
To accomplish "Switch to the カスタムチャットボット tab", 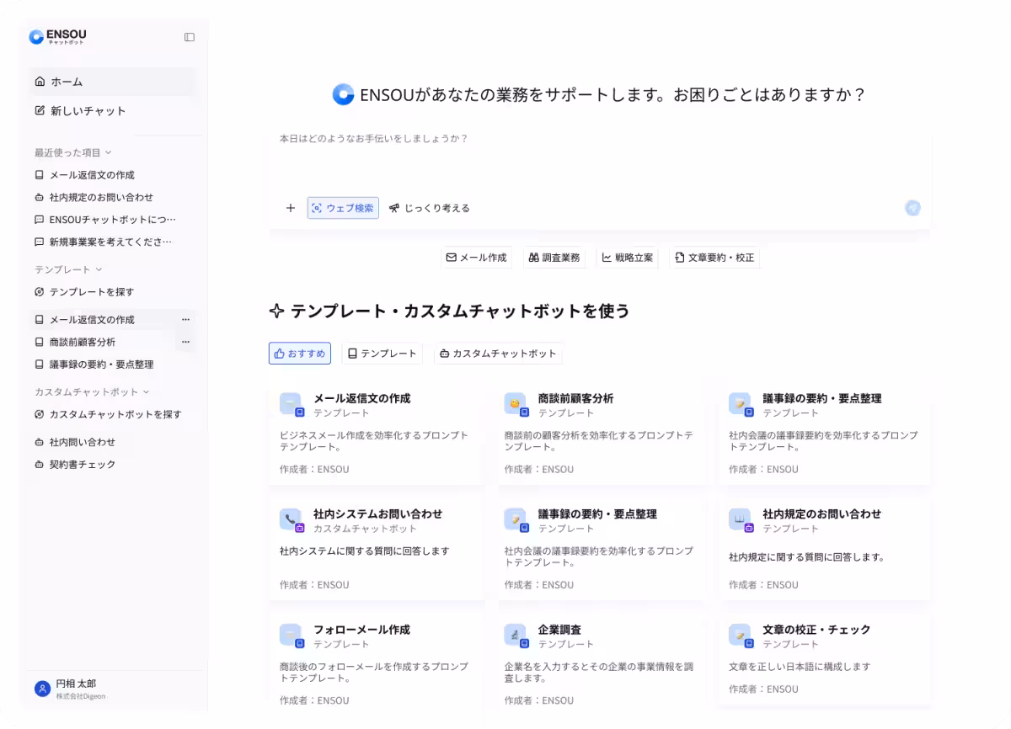I will click(x=498, y=354).
